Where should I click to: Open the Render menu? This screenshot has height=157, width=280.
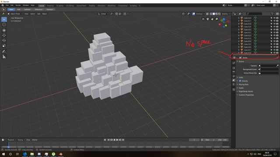(x=18, y=5)
